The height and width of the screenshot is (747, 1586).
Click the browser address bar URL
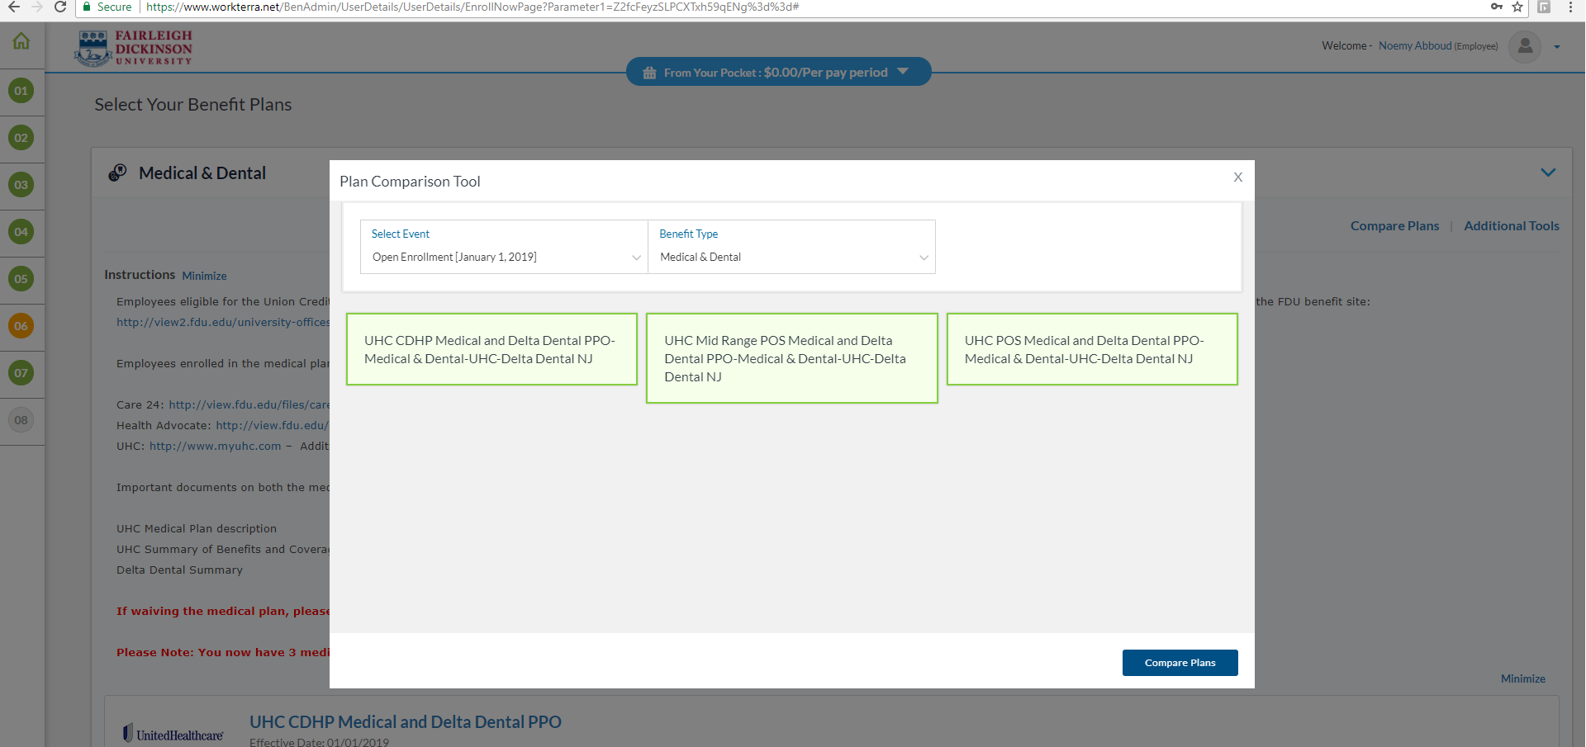pyautogui.click(x=472, y=7)
